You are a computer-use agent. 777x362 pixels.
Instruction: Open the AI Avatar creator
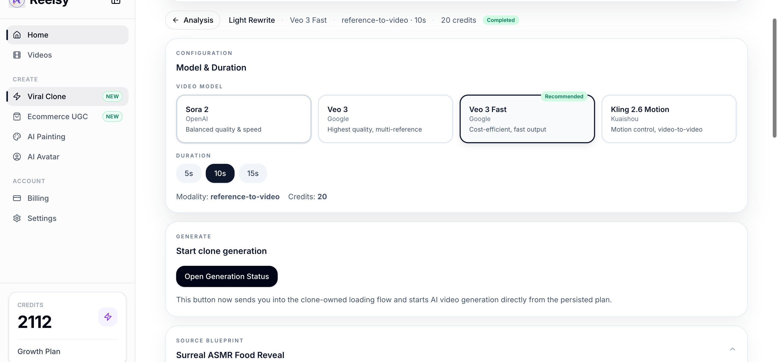tap(43, 157)
